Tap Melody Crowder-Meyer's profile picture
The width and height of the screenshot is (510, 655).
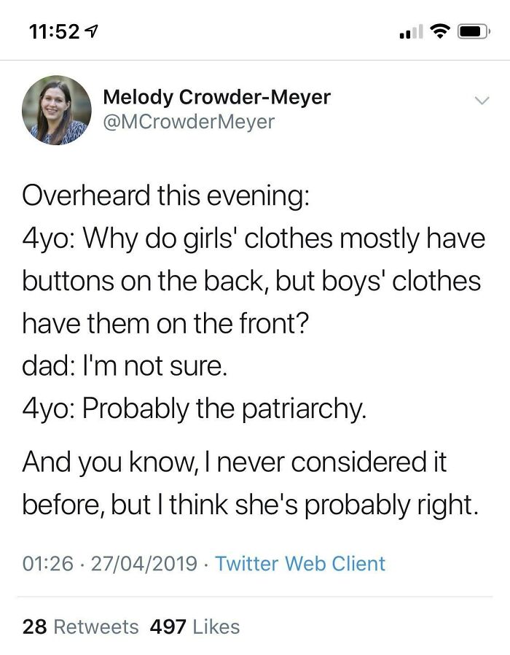click(57, 110)
